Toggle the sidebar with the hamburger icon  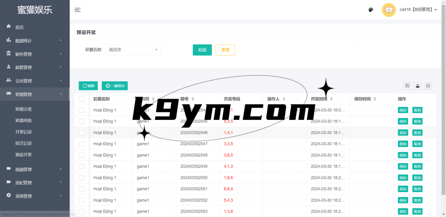point(78,10)
